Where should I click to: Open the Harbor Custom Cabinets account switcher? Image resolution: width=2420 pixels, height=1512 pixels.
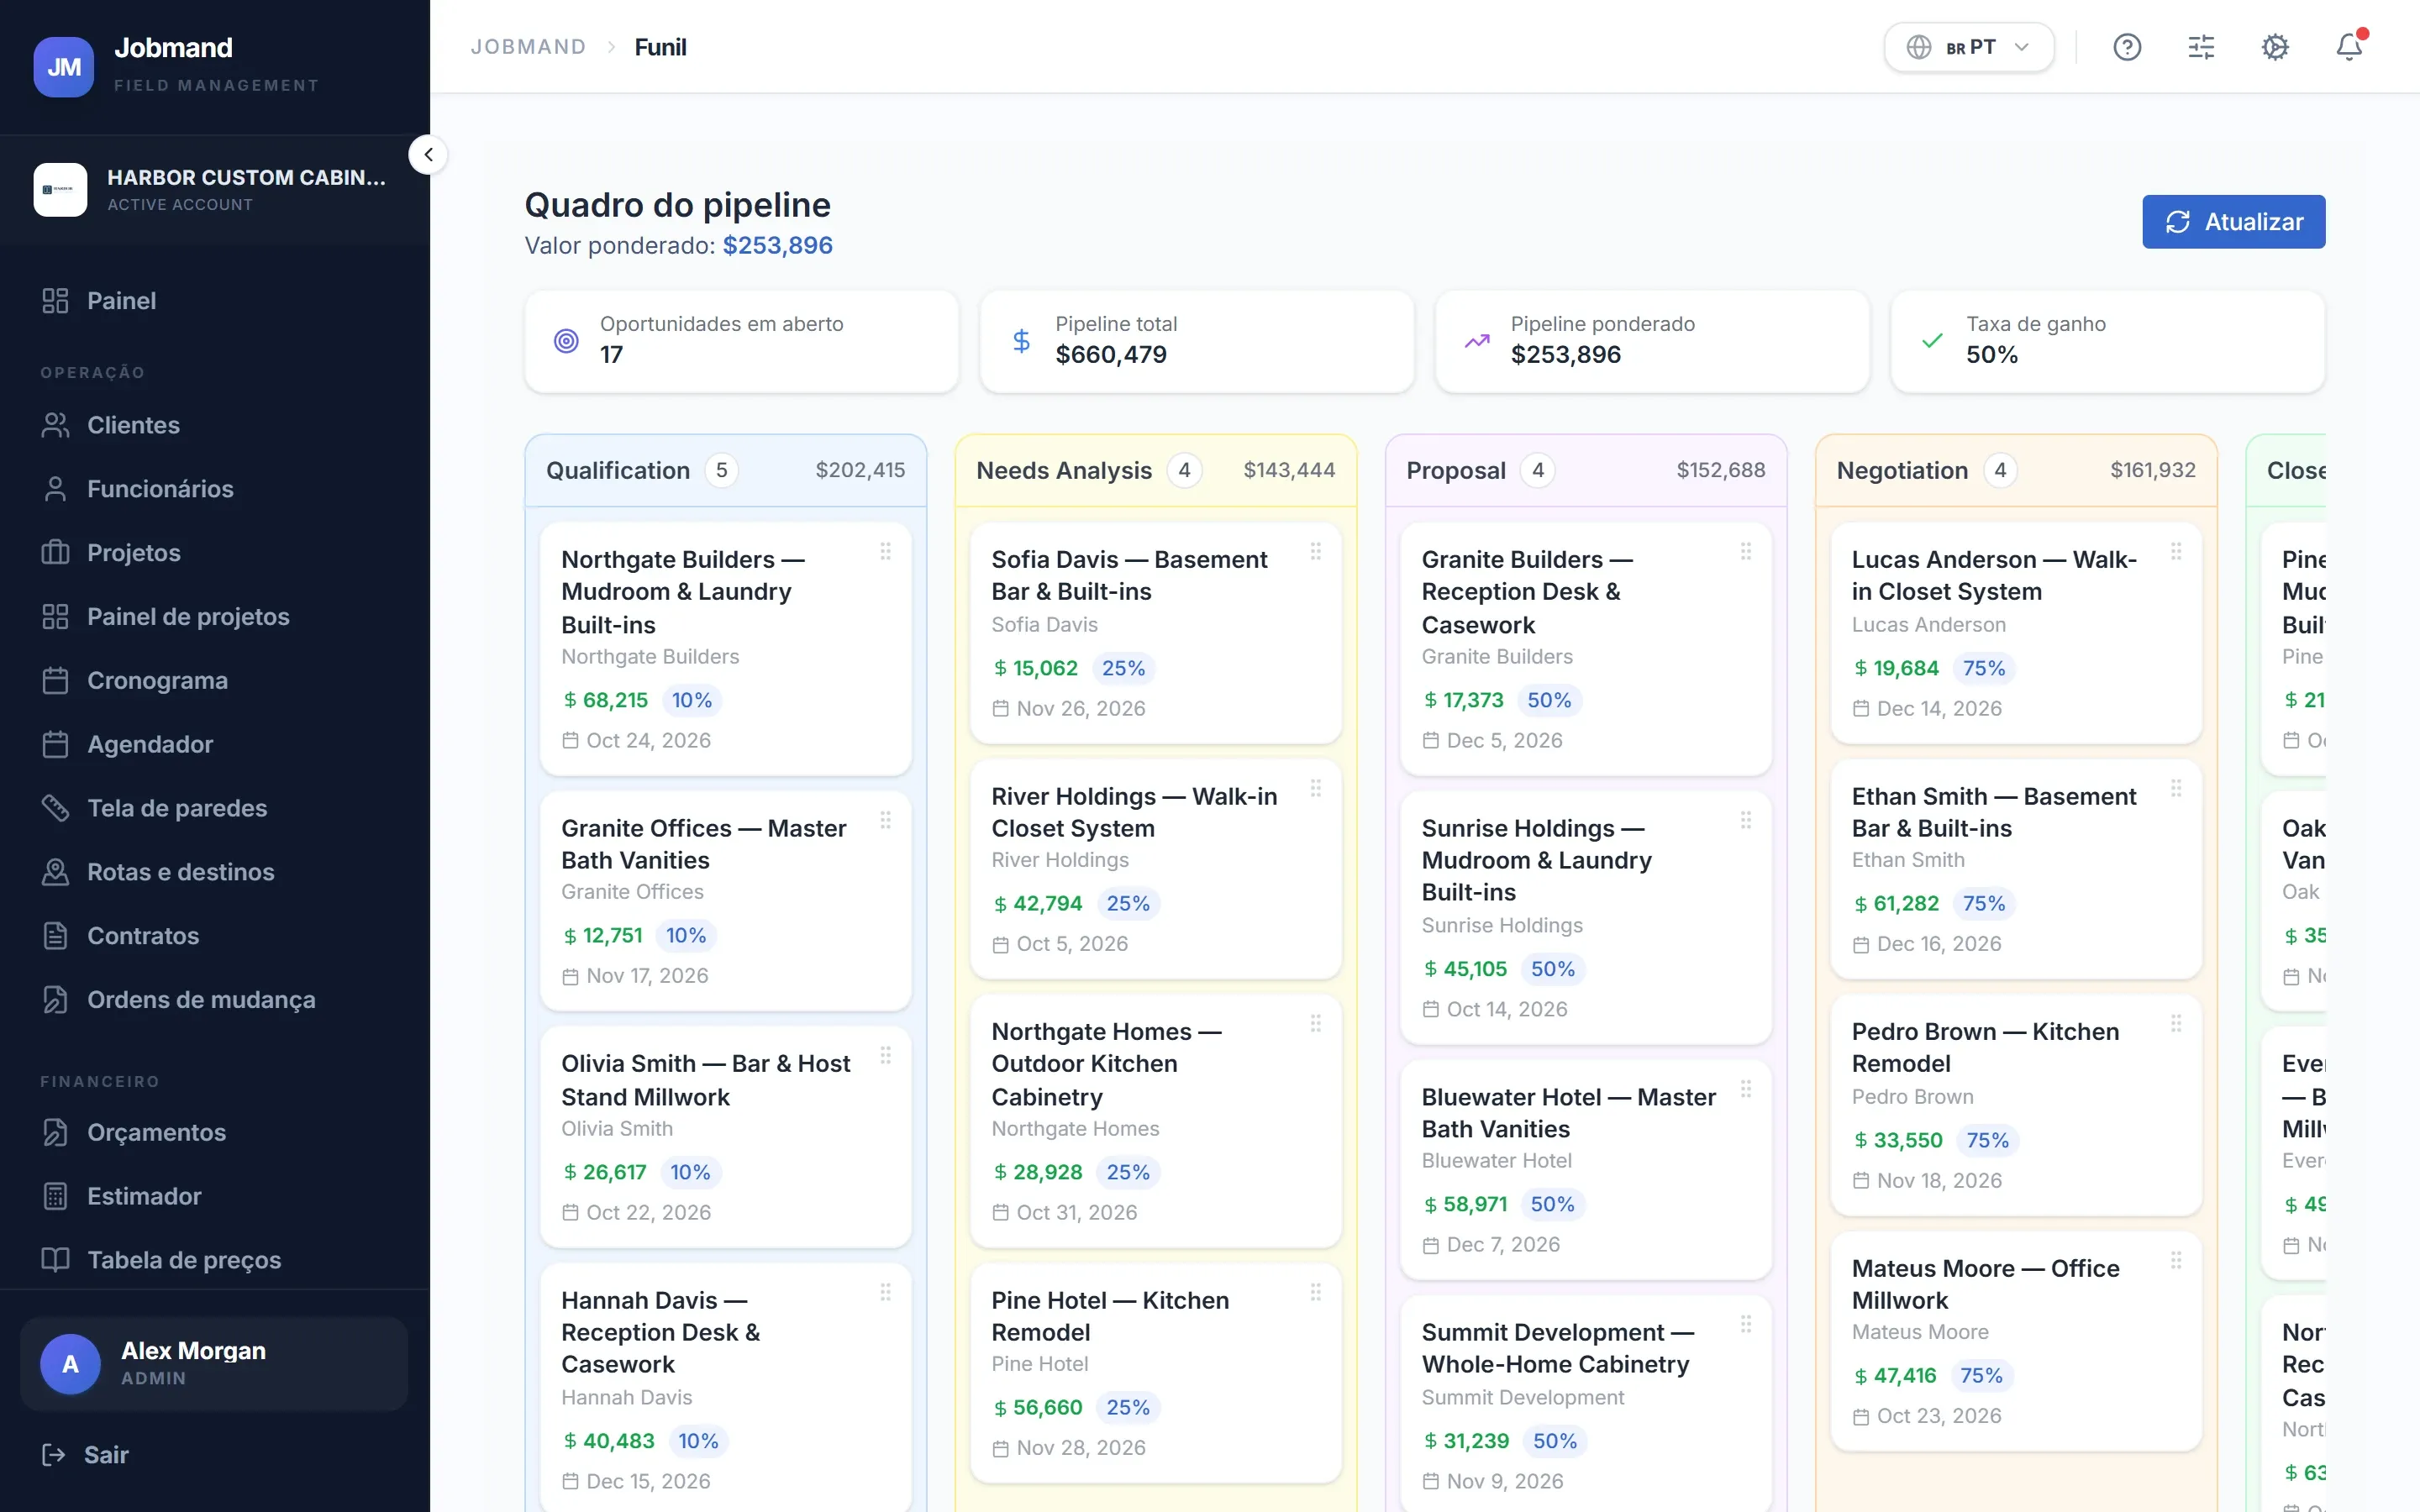coord(215,190)
